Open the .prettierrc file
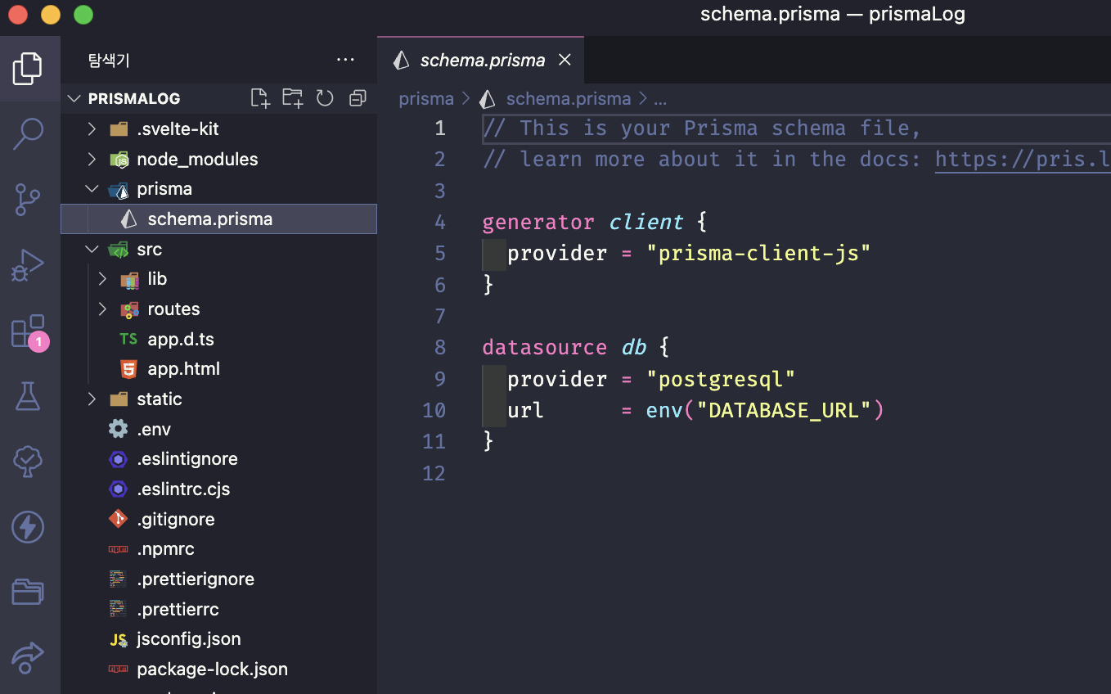This screenshot has height=694, width=1111. [x=219, y=609]
